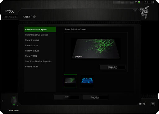
Task: Select Star Wars The Old Republic mat
Action: tap(40, 61)
